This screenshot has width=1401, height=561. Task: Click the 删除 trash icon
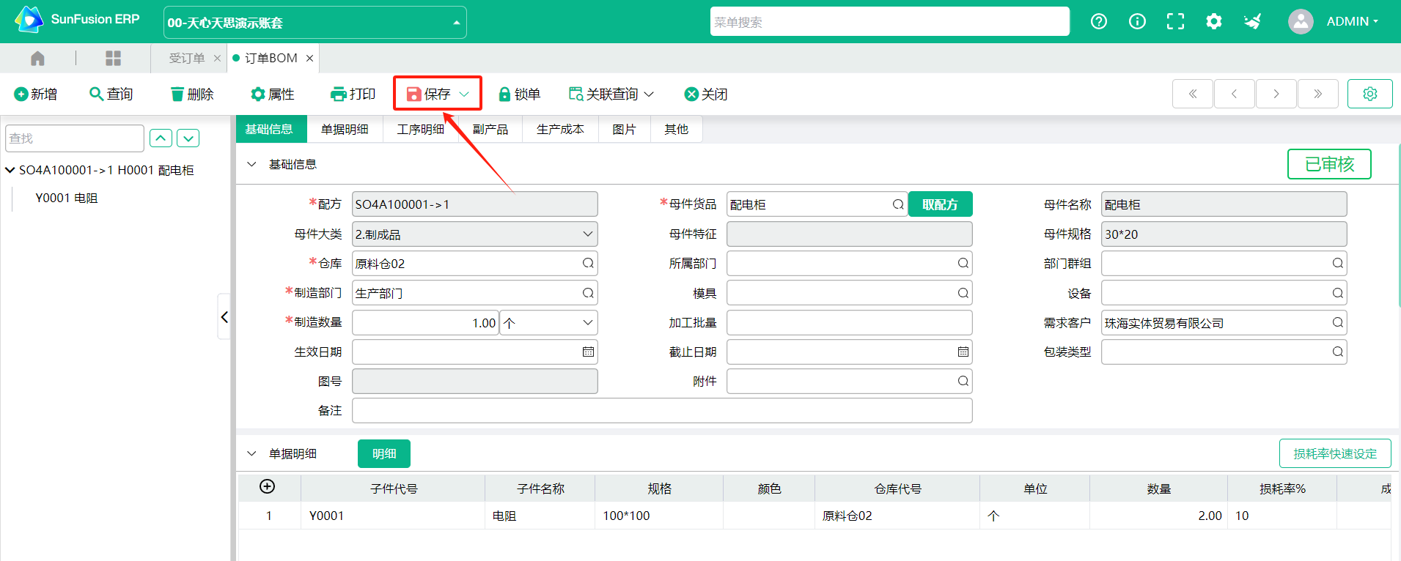click(x=177, y=94)
